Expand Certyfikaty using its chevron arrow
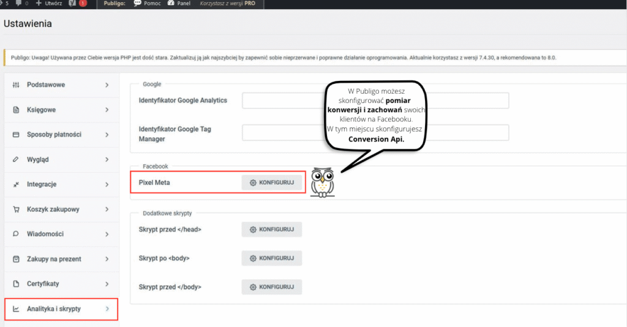Screen dimensions: 627x327 pyautogui.click(x=107, y=284)
